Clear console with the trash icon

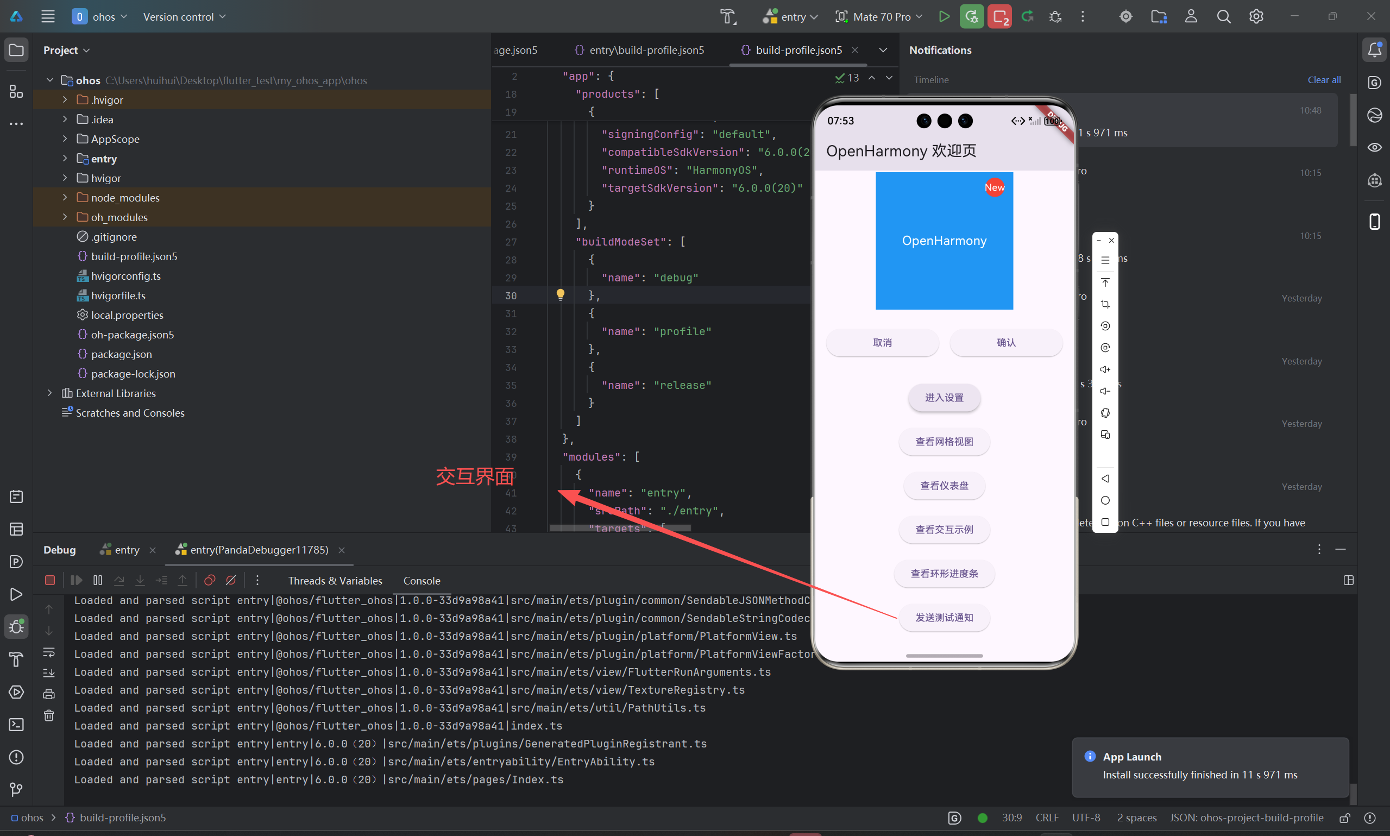[x=49, y=715]
